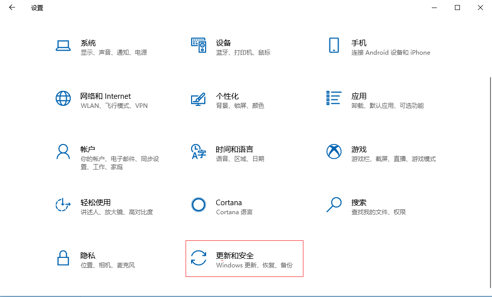Click the back arrow at top left
This screenshot has width=492, height=297.
[11, 8]
